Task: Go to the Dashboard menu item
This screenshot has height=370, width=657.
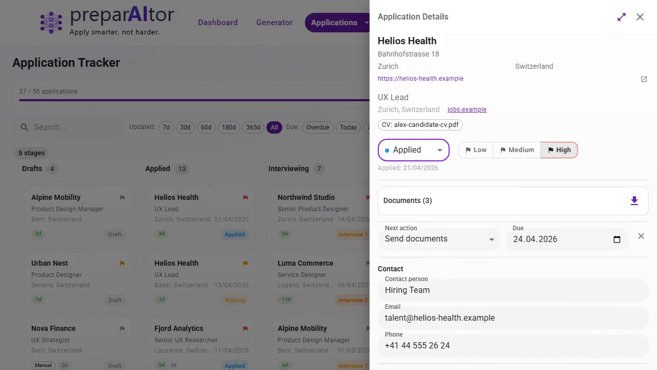Action: coord(218,23)
